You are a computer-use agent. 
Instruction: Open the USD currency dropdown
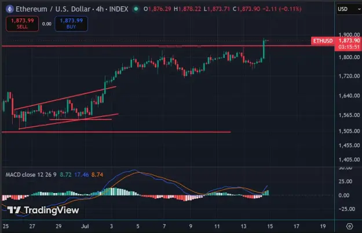pos(349,9)
